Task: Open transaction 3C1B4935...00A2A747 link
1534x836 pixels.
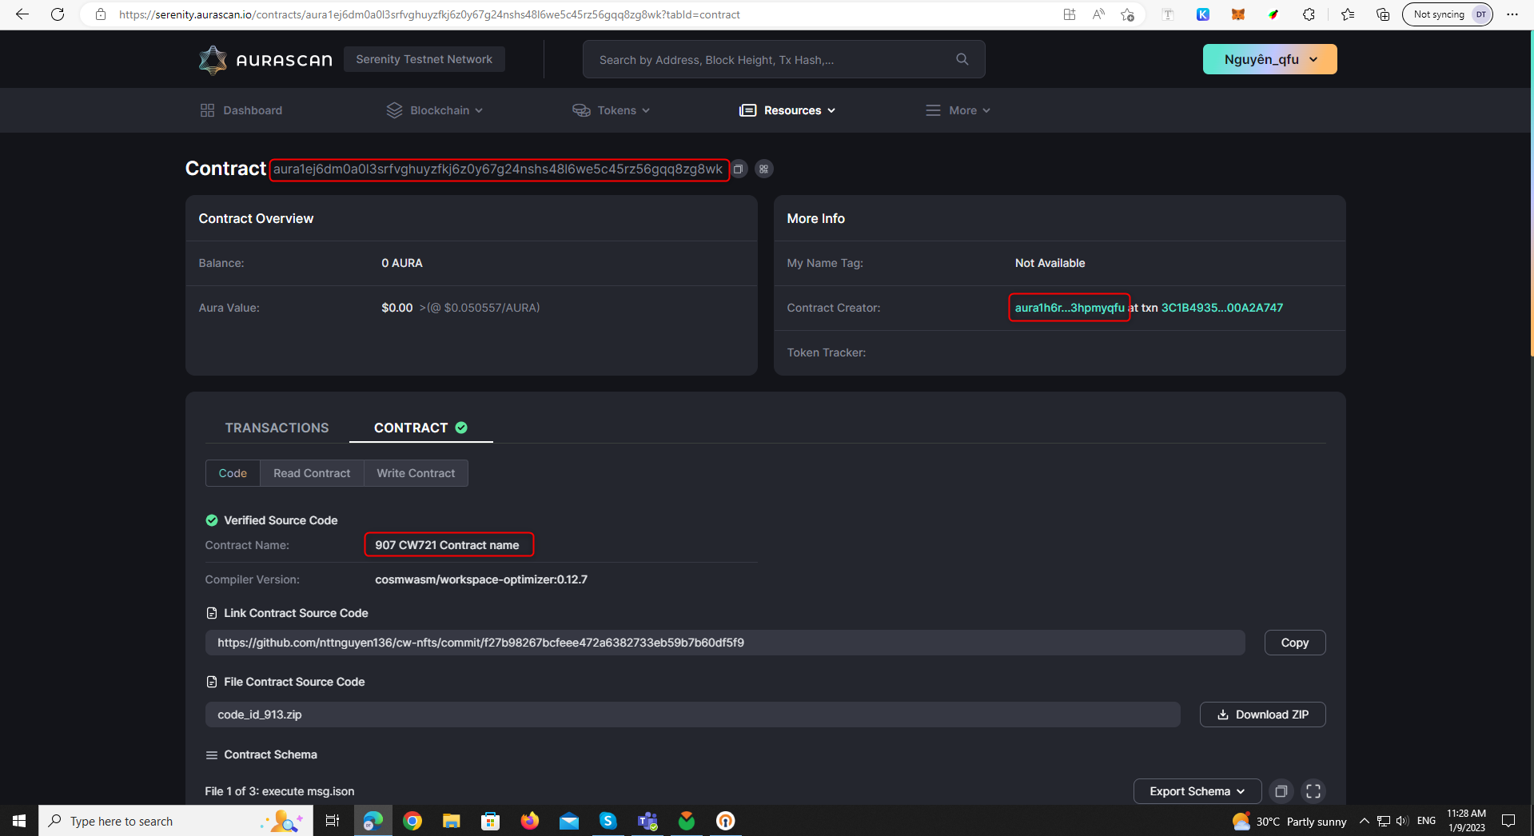Action: (1221, 307)
